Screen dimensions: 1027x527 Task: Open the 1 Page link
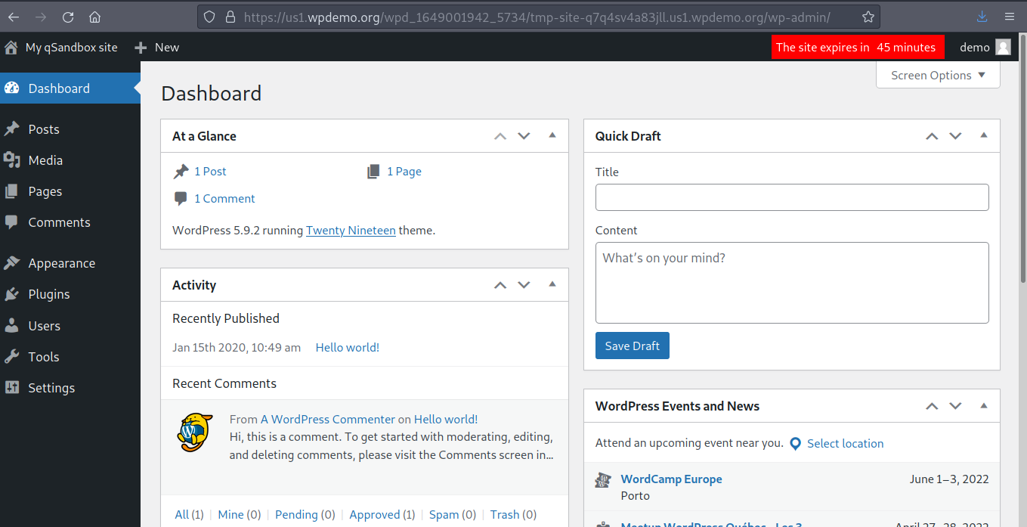404,172
